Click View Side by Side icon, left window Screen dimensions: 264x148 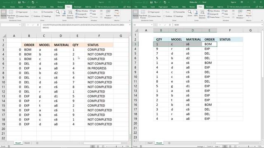point(101,11)
